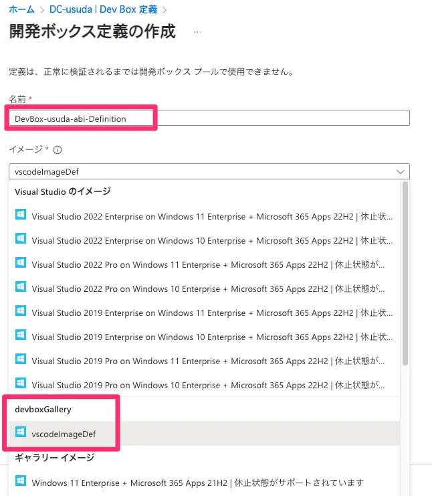Click Windows icon of Windows 11 Enterprise 21H2 row

(x=21, y=481)
